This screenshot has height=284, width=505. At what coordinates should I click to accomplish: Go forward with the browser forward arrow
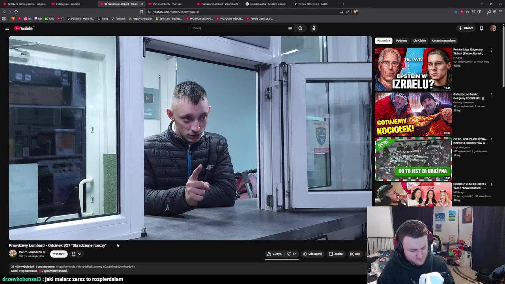[10, 12]
